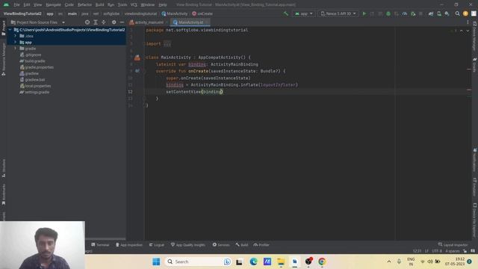The width and height of the screenshot is (478, 269).
Task: Collapse the ViewBindingTutorial2 root folder
Action: click(10, 30)
